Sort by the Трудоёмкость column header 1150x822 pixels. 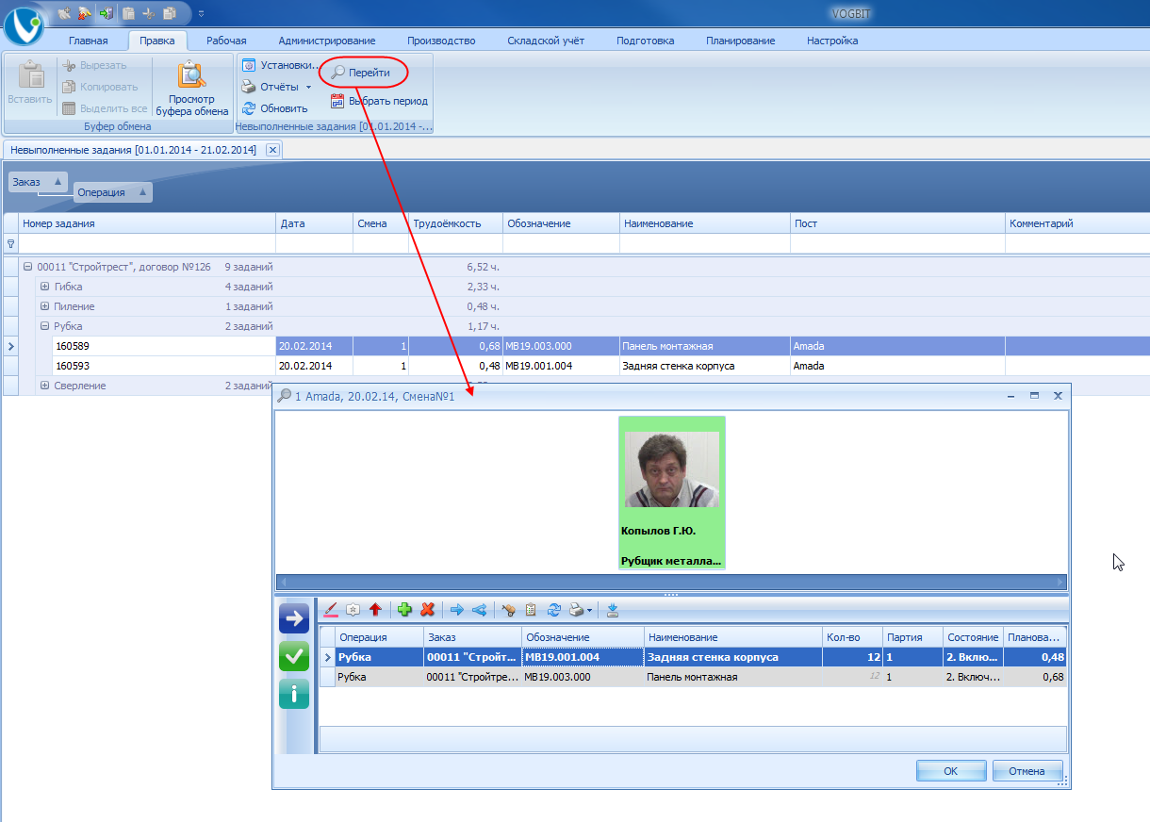pyautogui.click(x=455, y=223)
